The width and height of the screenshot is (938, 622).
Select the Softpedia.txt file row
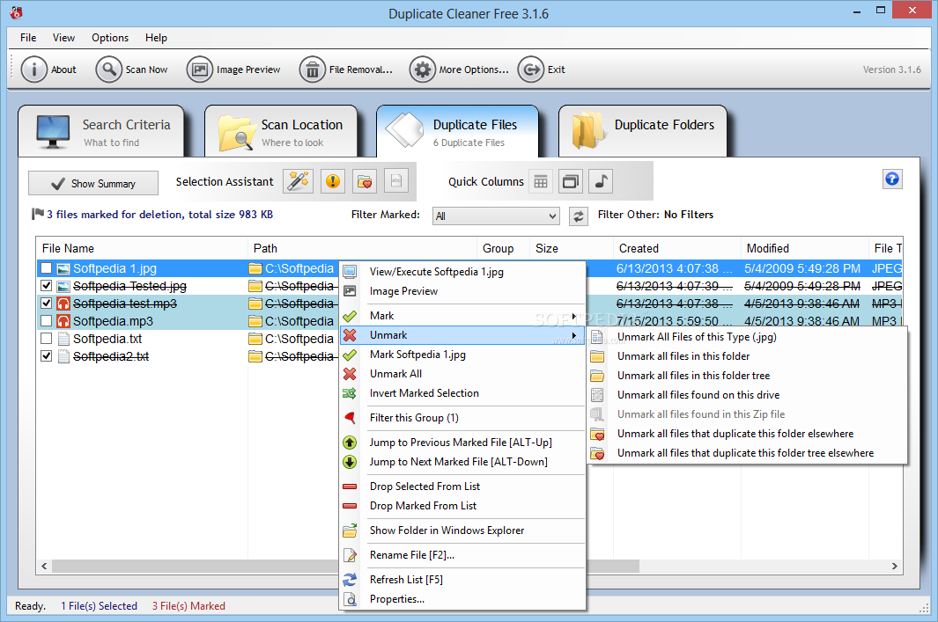[x=188, y=339]
